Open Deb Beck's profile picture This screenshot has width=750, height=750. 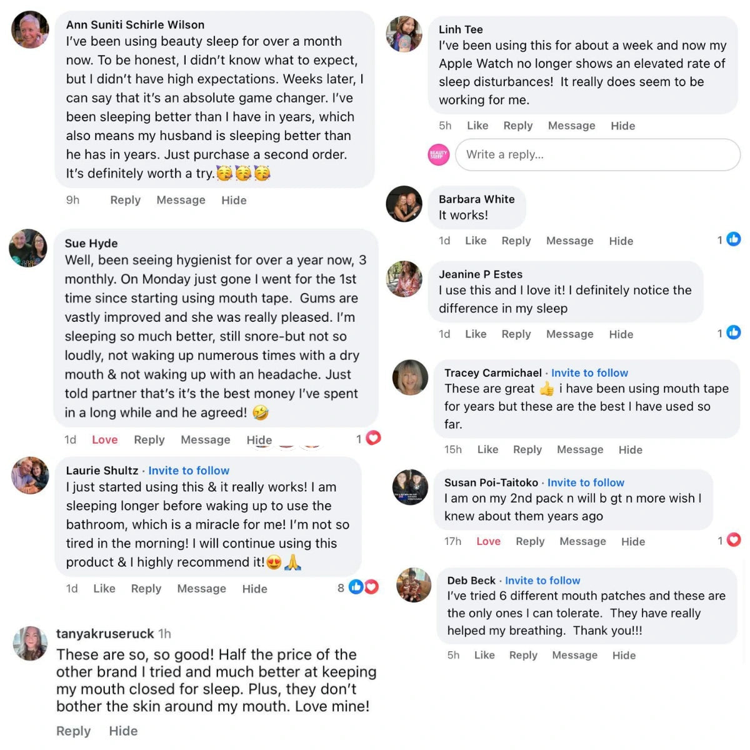414,585
